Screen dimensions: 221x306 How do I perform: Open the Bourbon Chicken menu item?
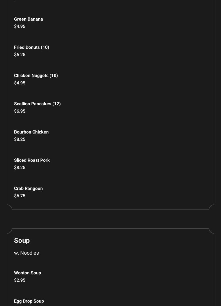(31, 132)
